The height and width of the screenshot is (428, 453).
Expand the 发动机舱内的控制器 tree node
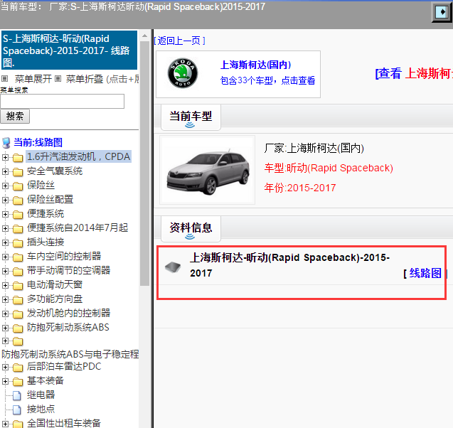click(x=5, y=314)
